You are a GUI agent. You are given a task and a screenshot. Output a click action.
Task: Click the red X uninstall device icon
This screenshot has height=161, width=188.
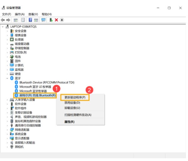(x=56, y=20)
